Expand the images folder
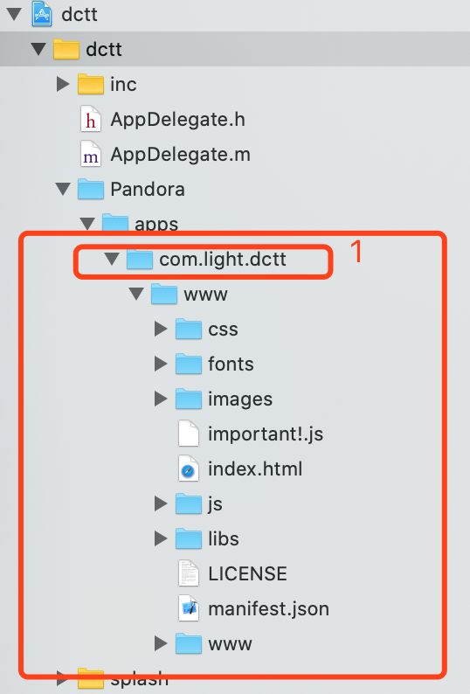Viewport: 470px width, 694px height. click(161, 399)
